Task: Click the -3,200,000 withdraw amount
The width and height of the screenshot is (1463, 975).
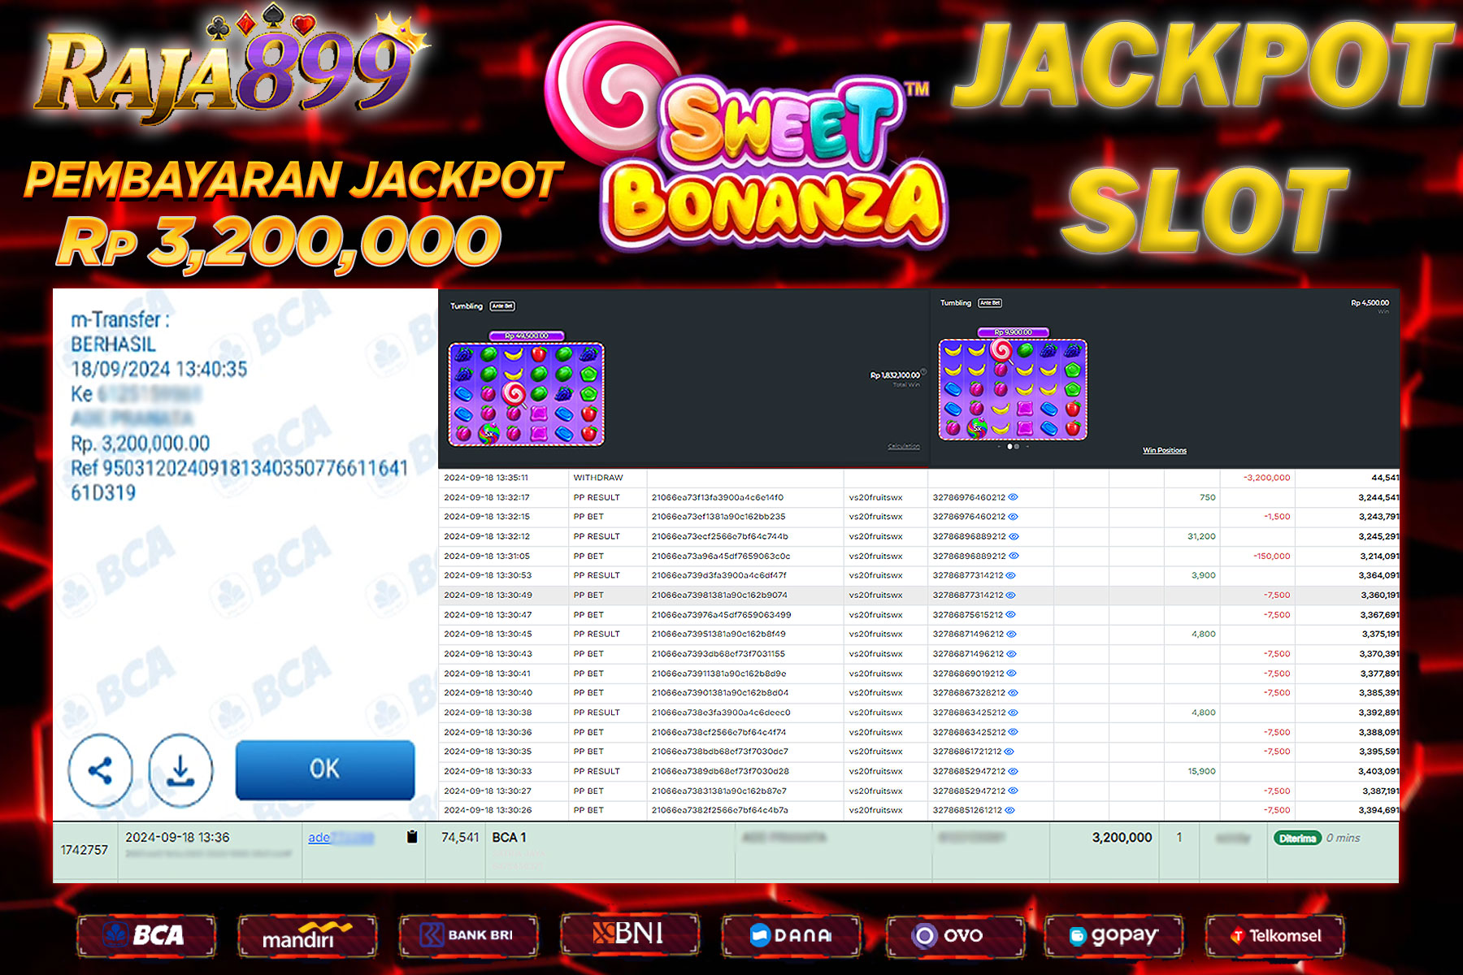Action: point(1266,478)
